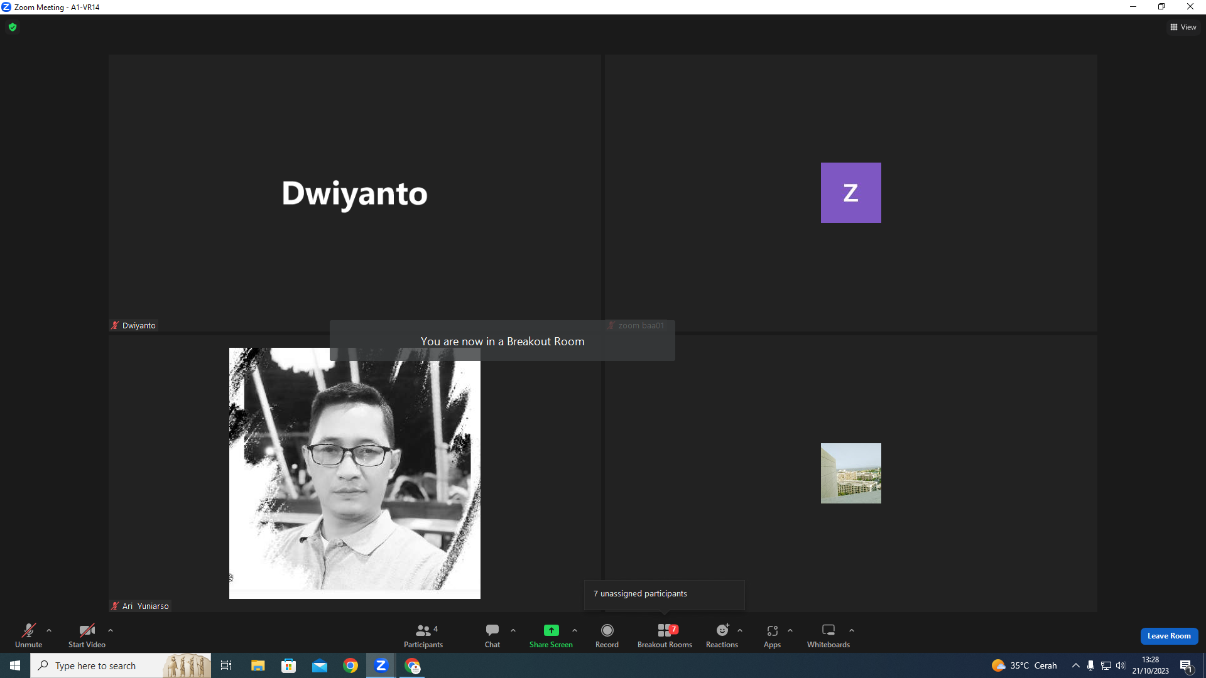Open network settings tray icon
The width and height of the screenshot is (1206, 678).
coord(1105,665)
